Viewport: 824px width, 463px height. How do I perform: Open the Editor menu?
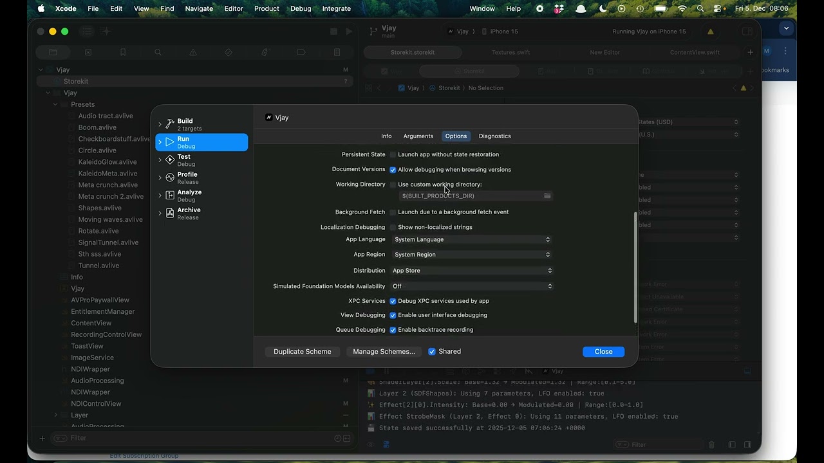[234, 8]
